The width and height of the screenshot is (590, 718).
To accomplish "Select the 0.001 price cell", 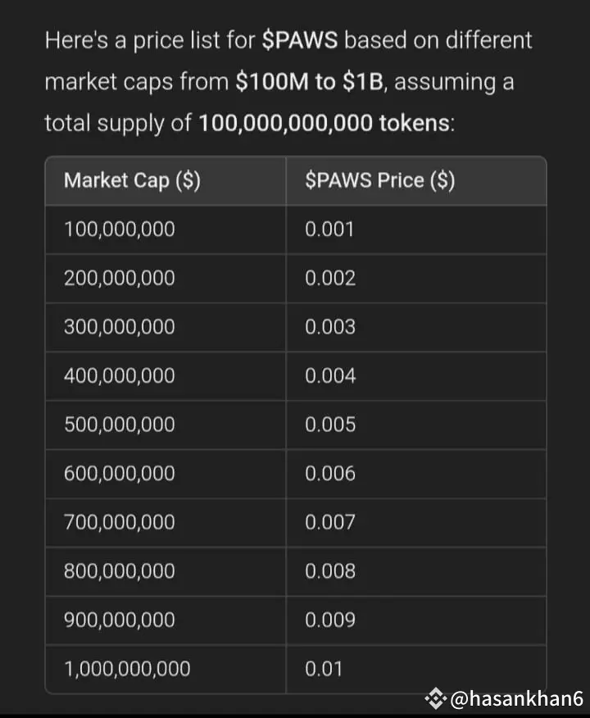I will (x=329, y=229).
